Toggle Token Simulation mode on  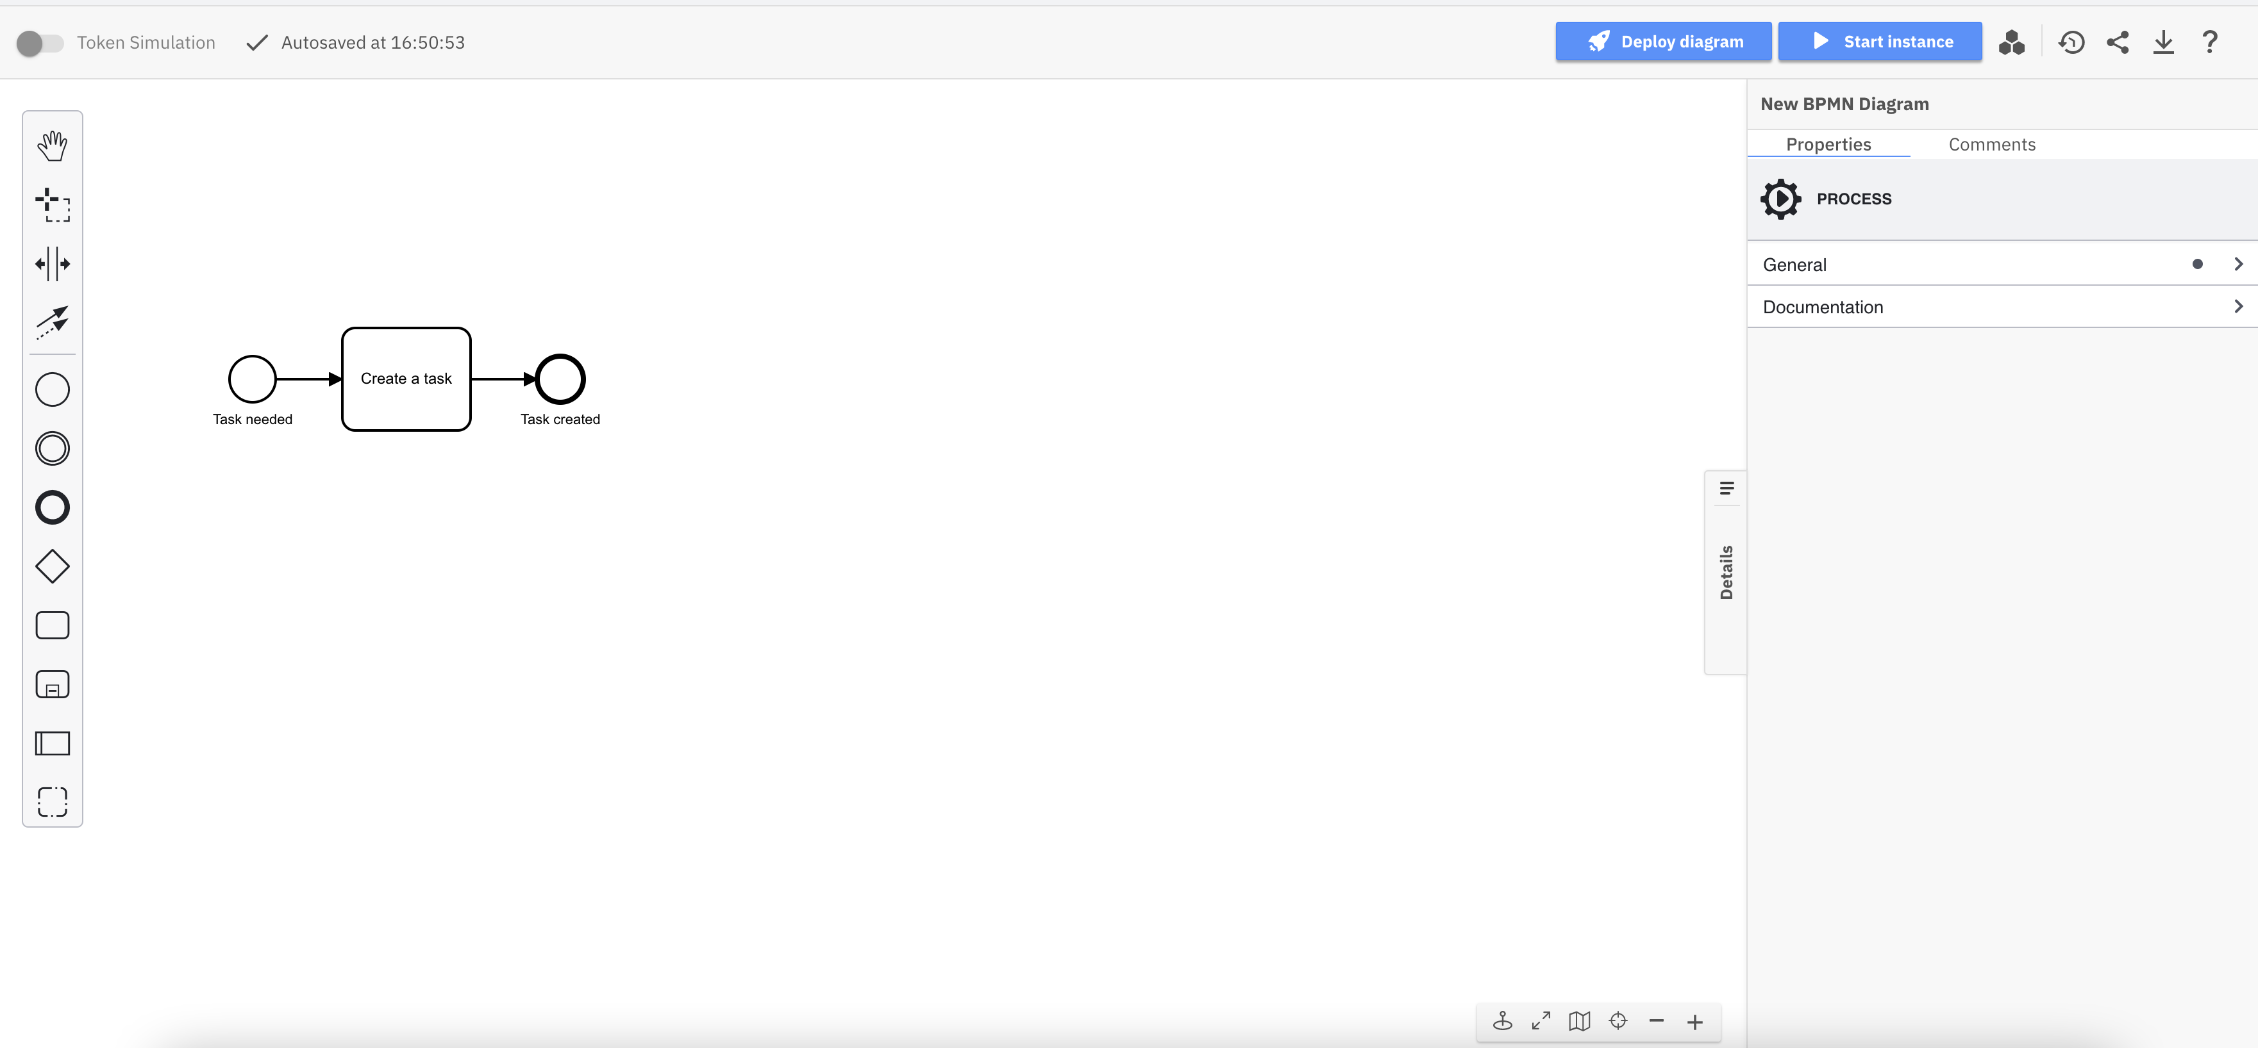pos(39,42)
